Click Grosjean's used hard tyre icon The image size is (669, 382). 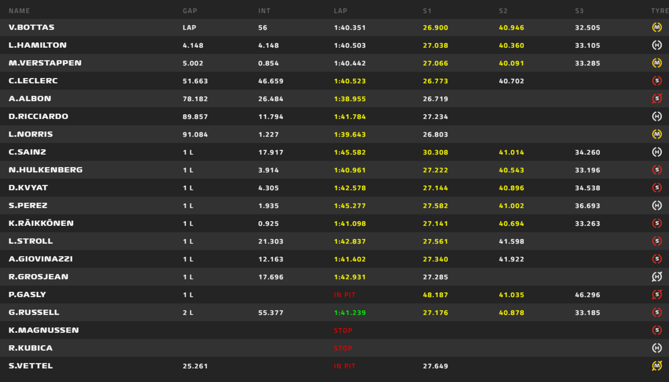coord(657,277)
